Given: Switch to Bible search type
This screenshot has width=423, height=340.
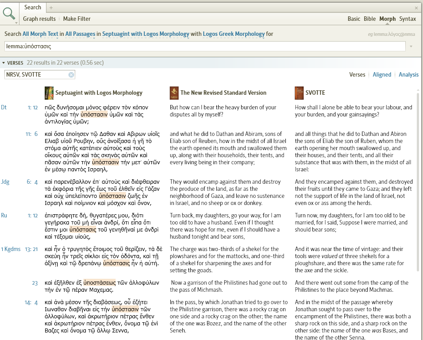Looking at the screenshot, I should tap(369, 19).
